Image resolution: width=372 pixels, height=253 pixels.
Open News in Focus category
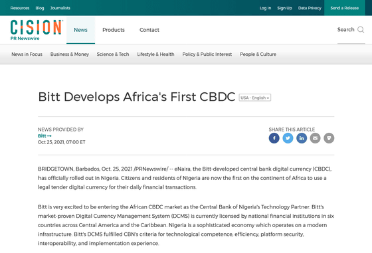[27, 54]
